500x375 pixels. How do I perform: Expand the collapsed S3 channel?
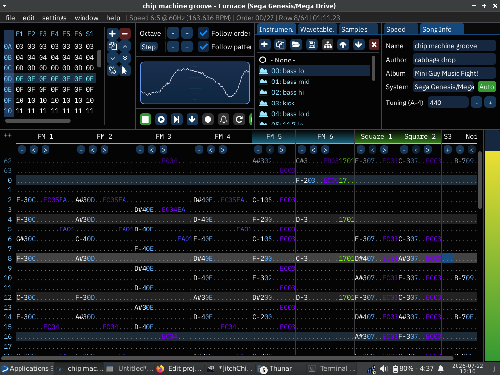[448, 149]
